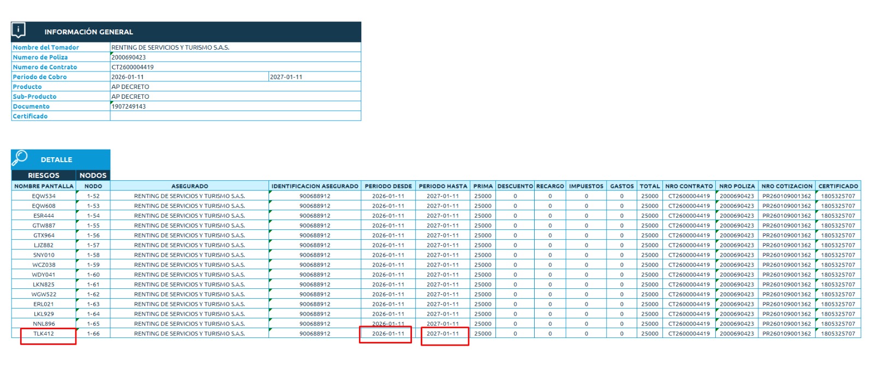Click the PERIODO DESDE column header
873x368 pixels.
click(x=388, y=186)
